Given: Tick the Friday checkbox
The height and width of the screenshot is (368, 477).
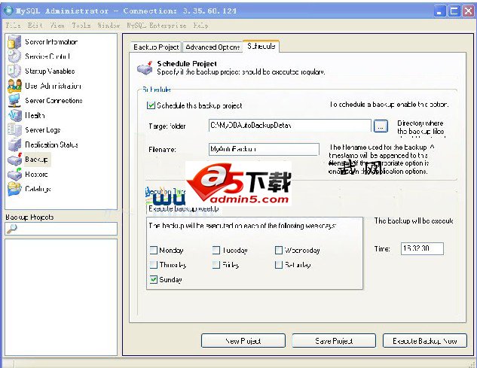Looking at the screenshot, I should (216, 265).
